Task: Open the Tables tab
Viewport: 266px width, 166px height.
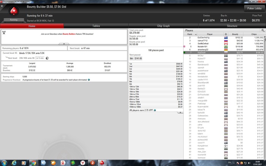Action: pos(96,26)
